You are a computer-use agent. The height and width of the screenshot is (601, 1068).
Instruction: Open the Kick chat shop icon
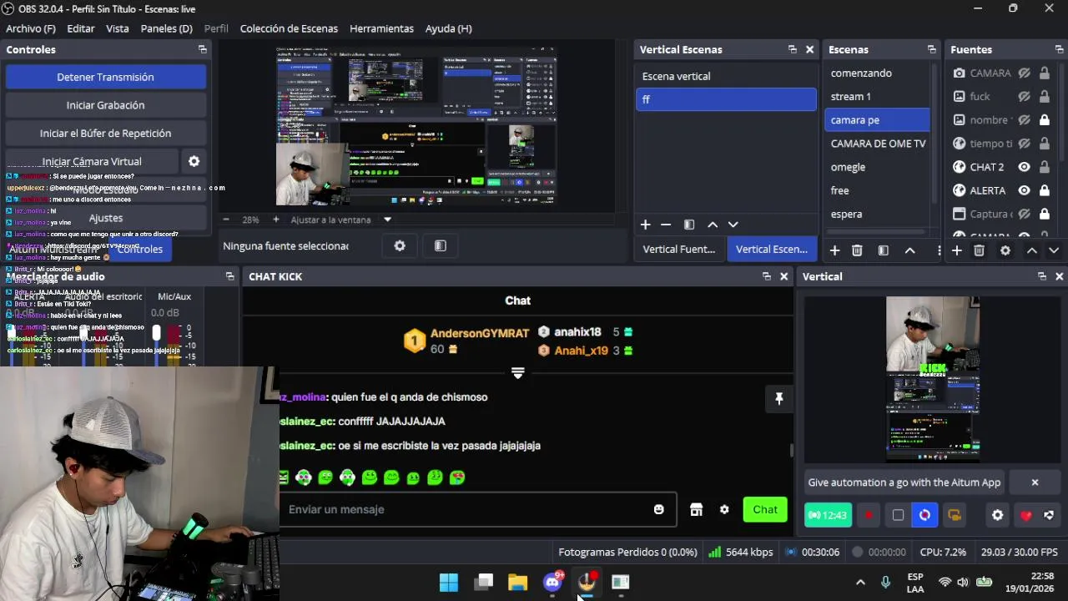697,510
